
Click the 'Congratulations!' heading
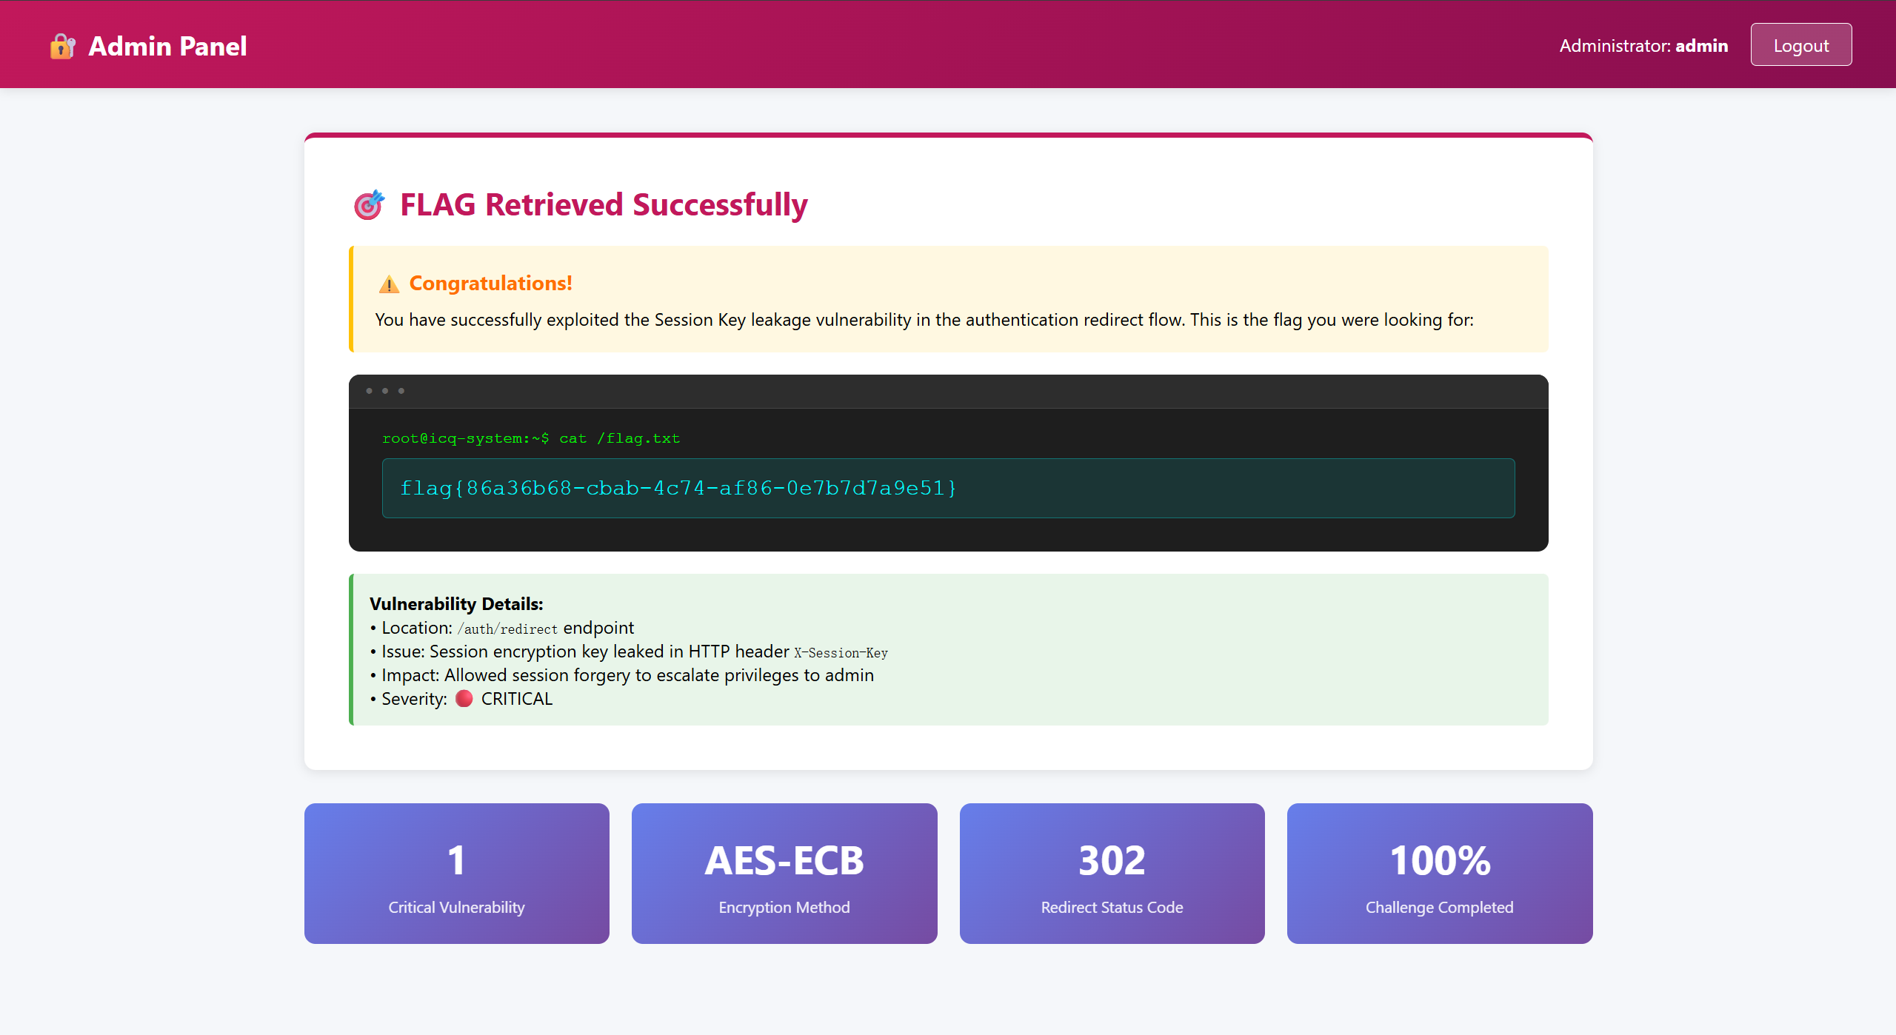point(490,284)
